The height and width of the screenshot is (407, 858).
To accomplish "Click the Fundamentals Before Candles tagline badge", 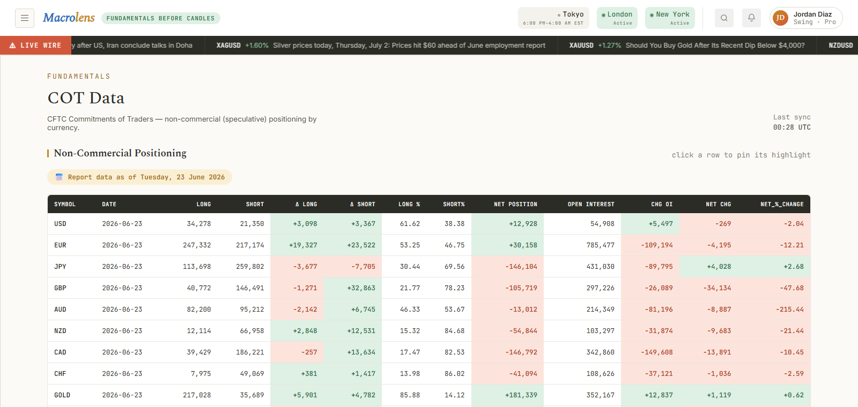I will click(160, 18).
